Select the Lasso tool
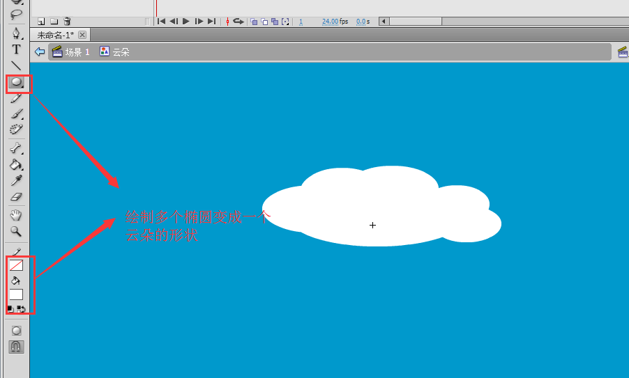Image resolution: width=629 pixels, height=378 pixels. point(16,15)
